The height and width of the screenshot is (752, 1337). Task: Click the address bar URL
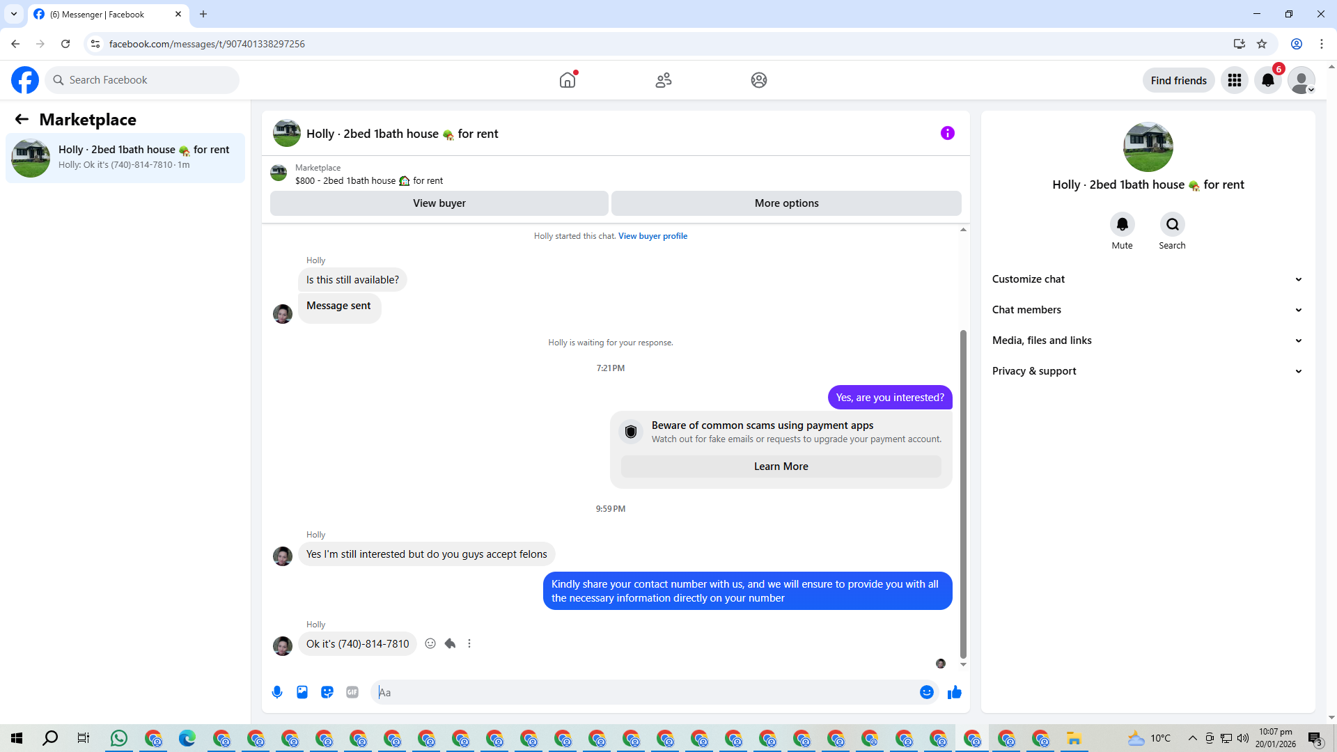tap(207, 44)
